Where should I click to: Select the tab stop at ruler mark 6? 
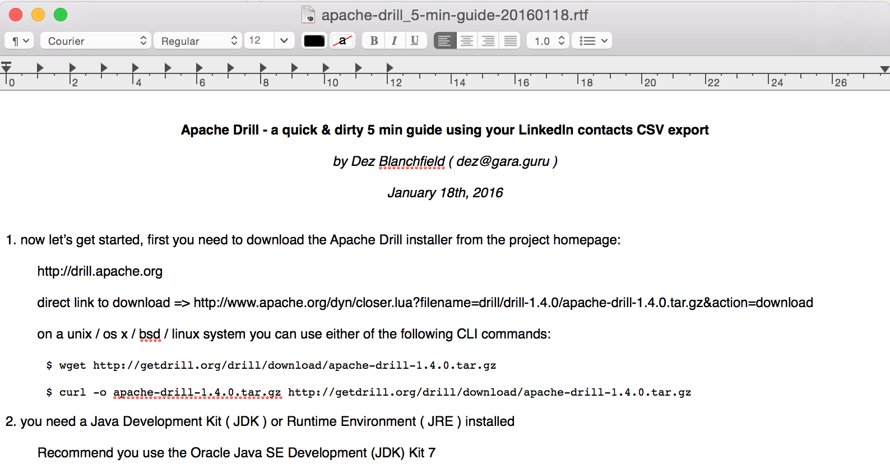coord(199,68)
